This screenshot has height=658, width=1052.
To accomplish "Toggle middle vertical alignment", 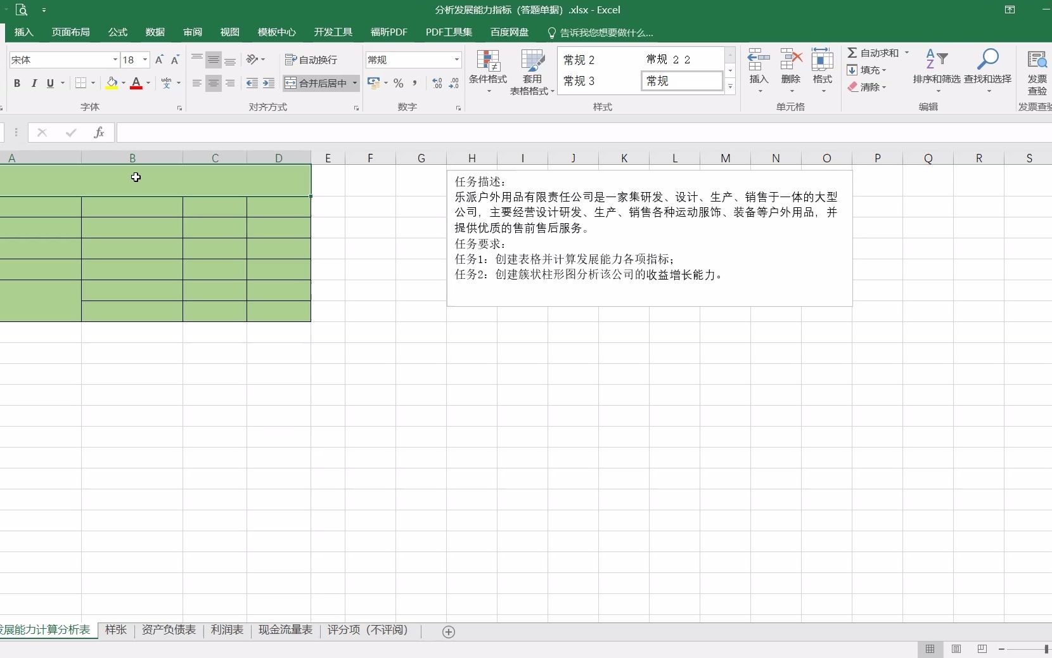I will coord(214,60).
